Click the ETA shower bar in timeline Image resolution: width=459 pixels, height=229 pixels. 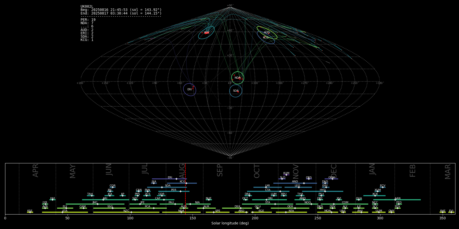pos(65,212)
